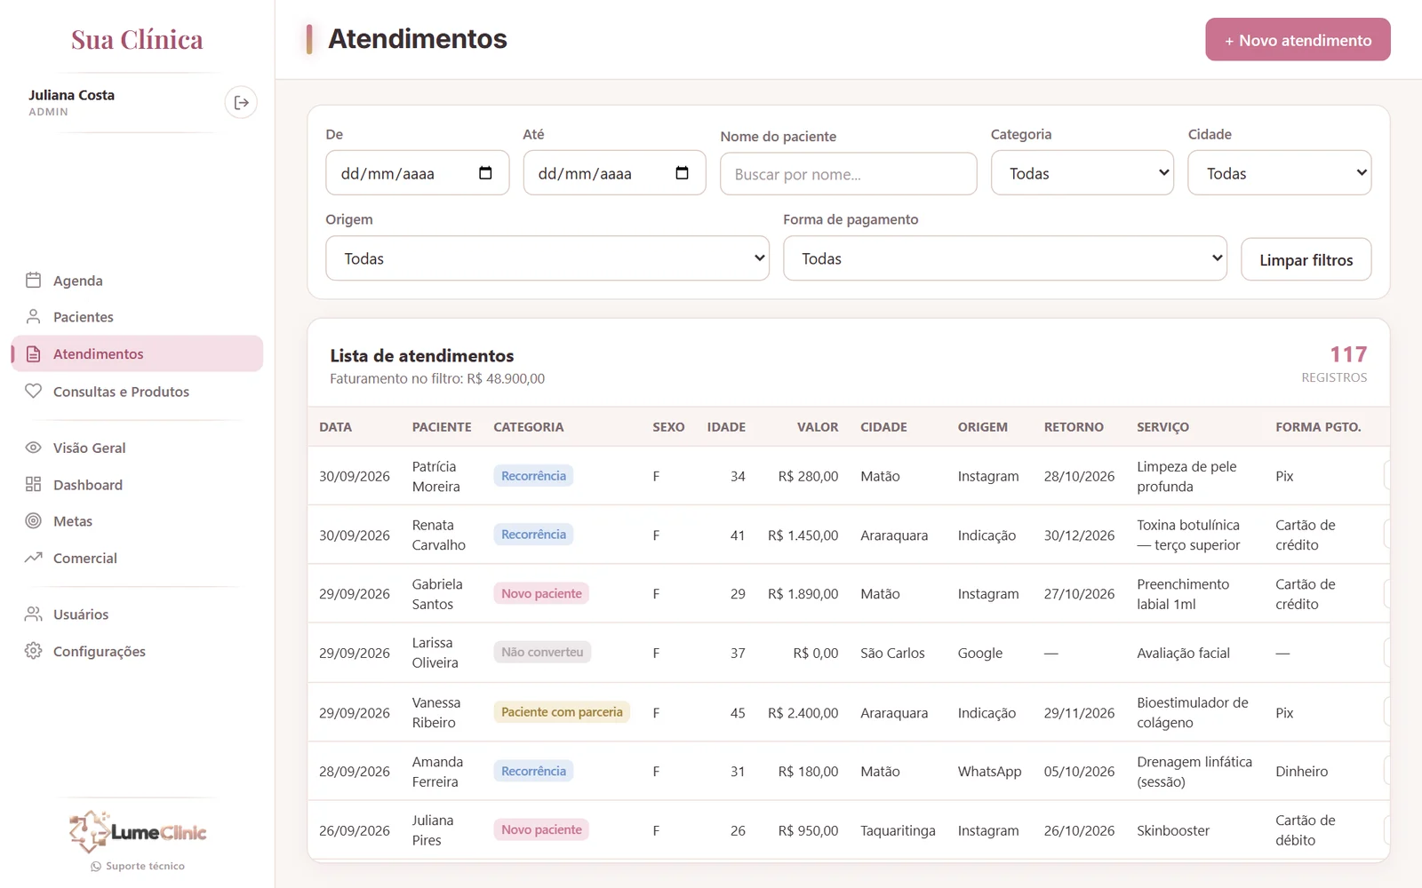Click the Usuários people icon
Screen dimensions: 1422x888
34,614
